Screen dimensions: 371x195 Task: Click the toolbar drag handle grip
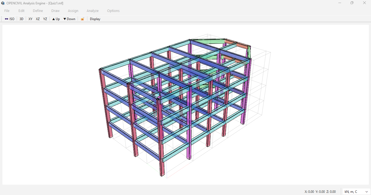click(x=2, y=19)
